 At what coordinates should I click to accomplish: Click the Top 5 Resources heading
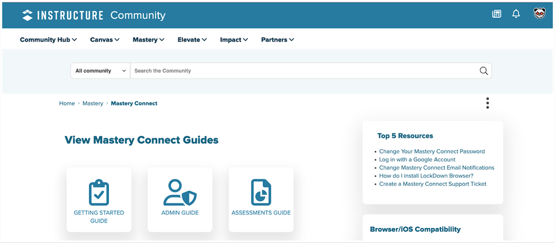[405, 136]
